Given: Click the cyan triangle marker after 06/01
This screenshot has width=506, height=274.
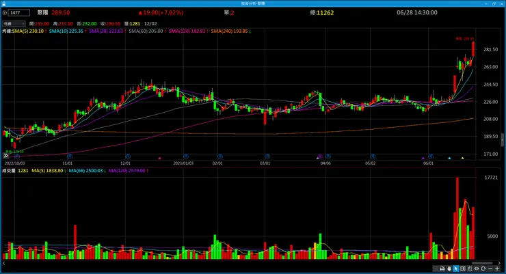Looking at the screenshot, I should coord(449,158).
